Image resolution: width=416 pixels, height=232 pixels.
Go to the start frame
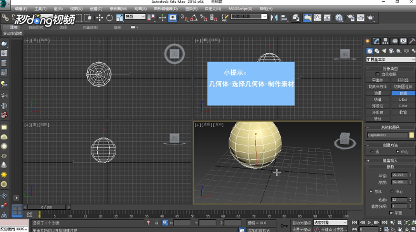[x=354, y=222]
